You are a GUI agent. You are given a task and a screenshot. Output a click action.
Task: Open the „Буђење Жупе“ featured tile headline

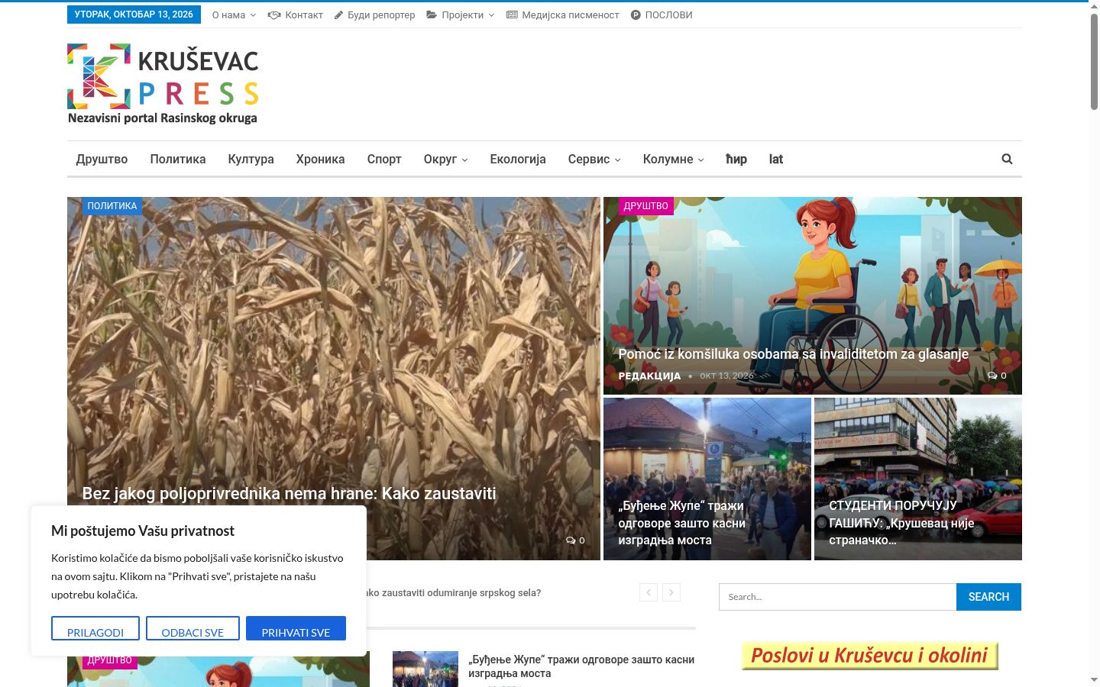tap(681, 523)
